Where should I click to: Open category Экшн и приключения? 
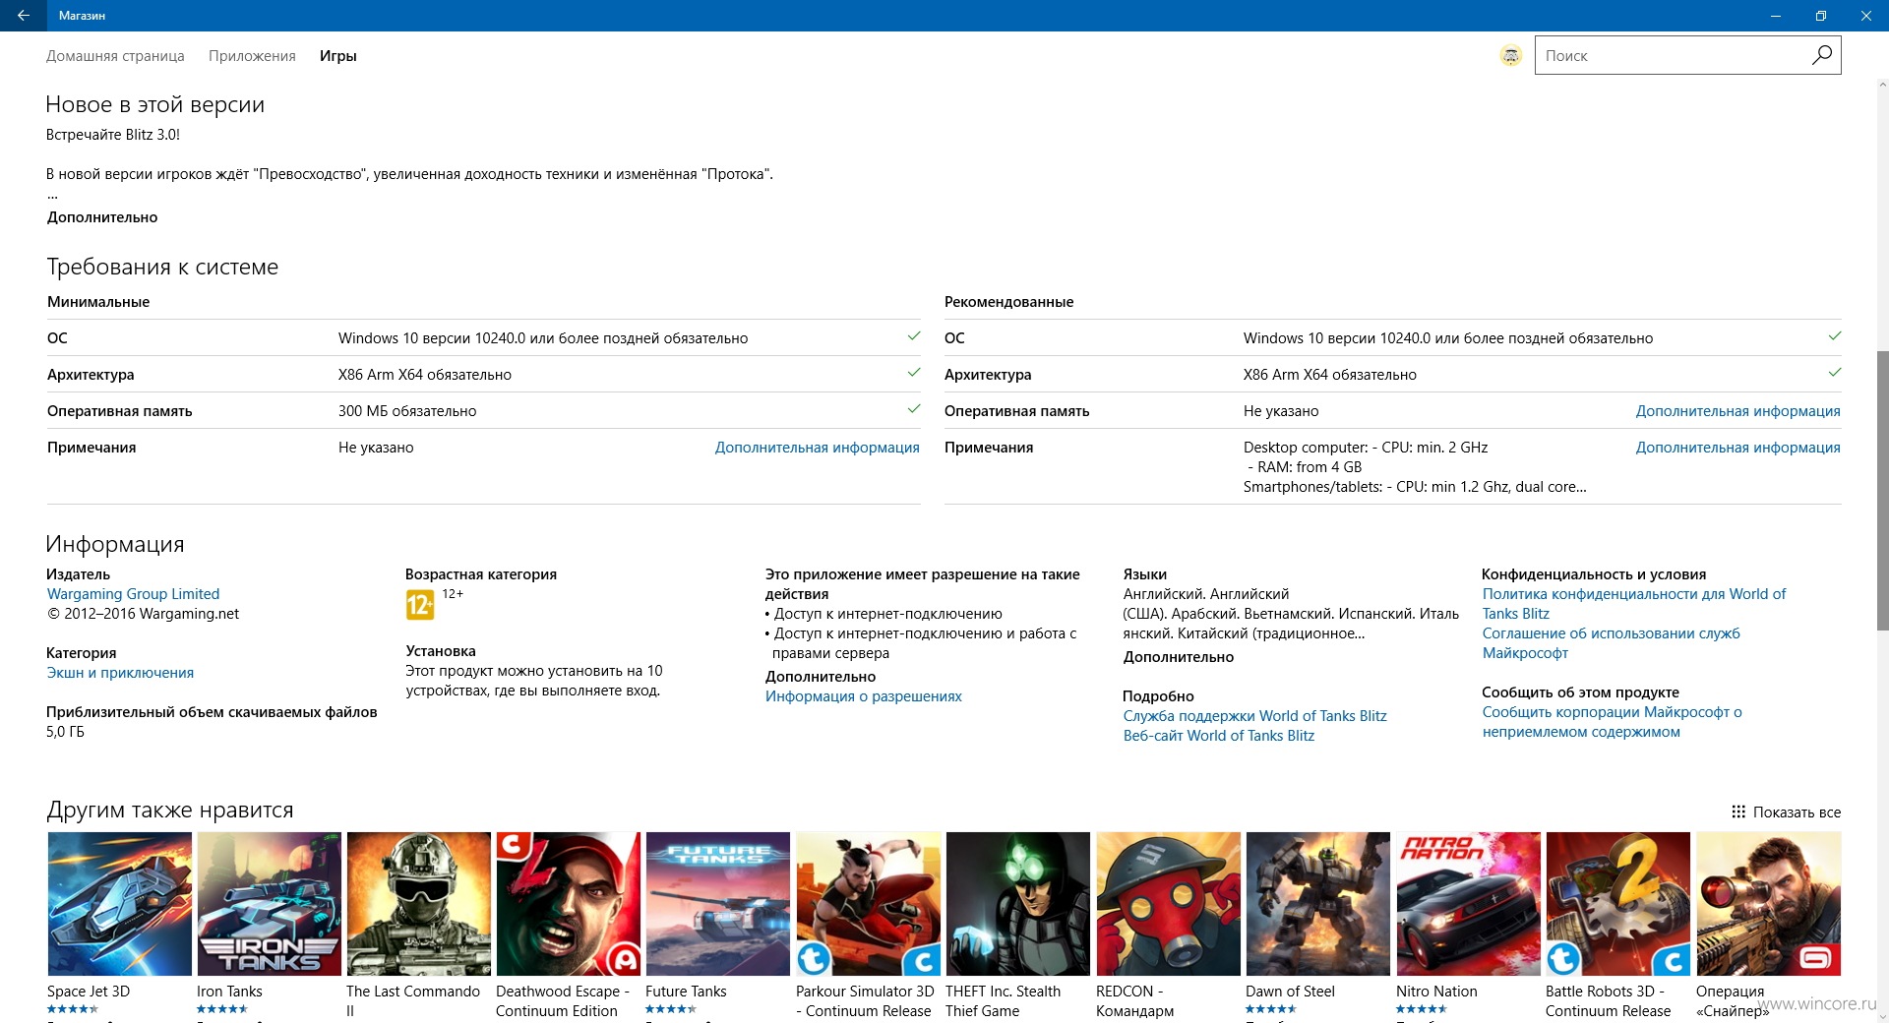[x=120, y=673]
